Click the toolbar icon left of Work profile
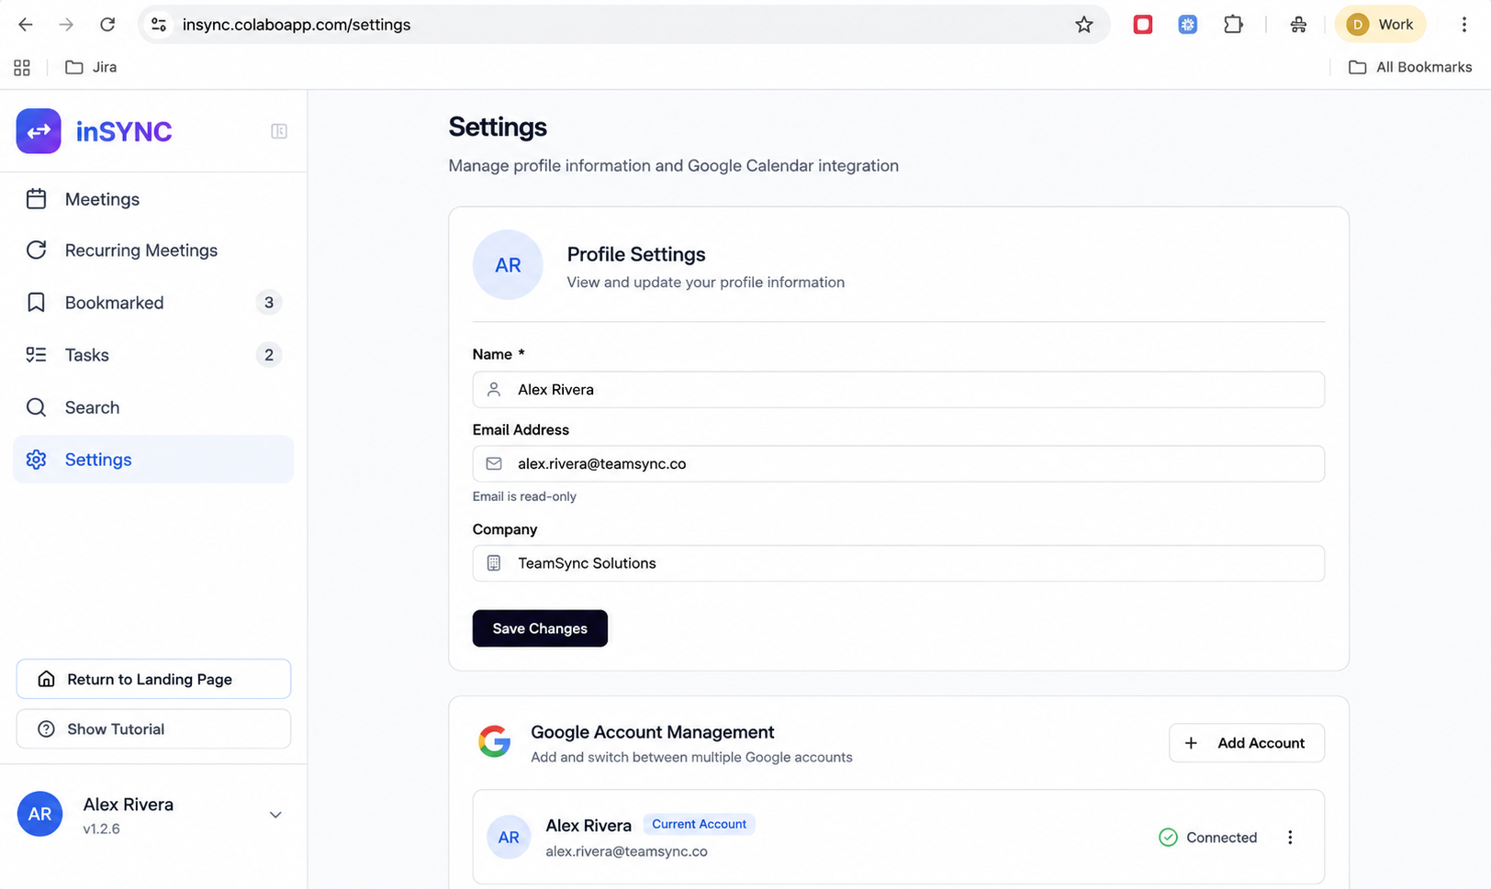 pos(1298,25)
